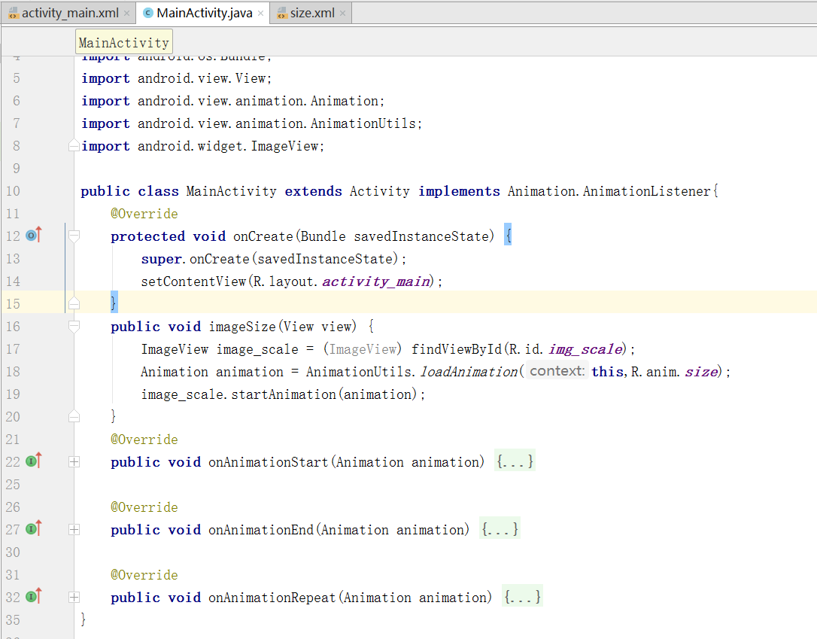
Task: Click the implements gutter icon on line 27
Action: coord(33,529)
